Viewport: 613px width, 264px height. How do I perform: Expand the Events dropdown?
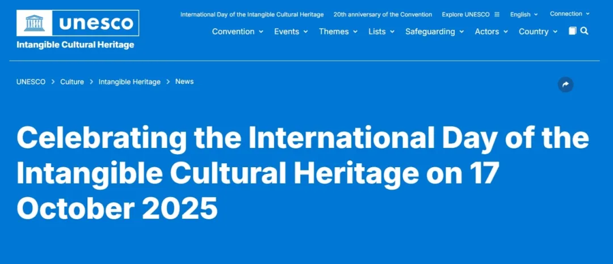coord(291,32)
